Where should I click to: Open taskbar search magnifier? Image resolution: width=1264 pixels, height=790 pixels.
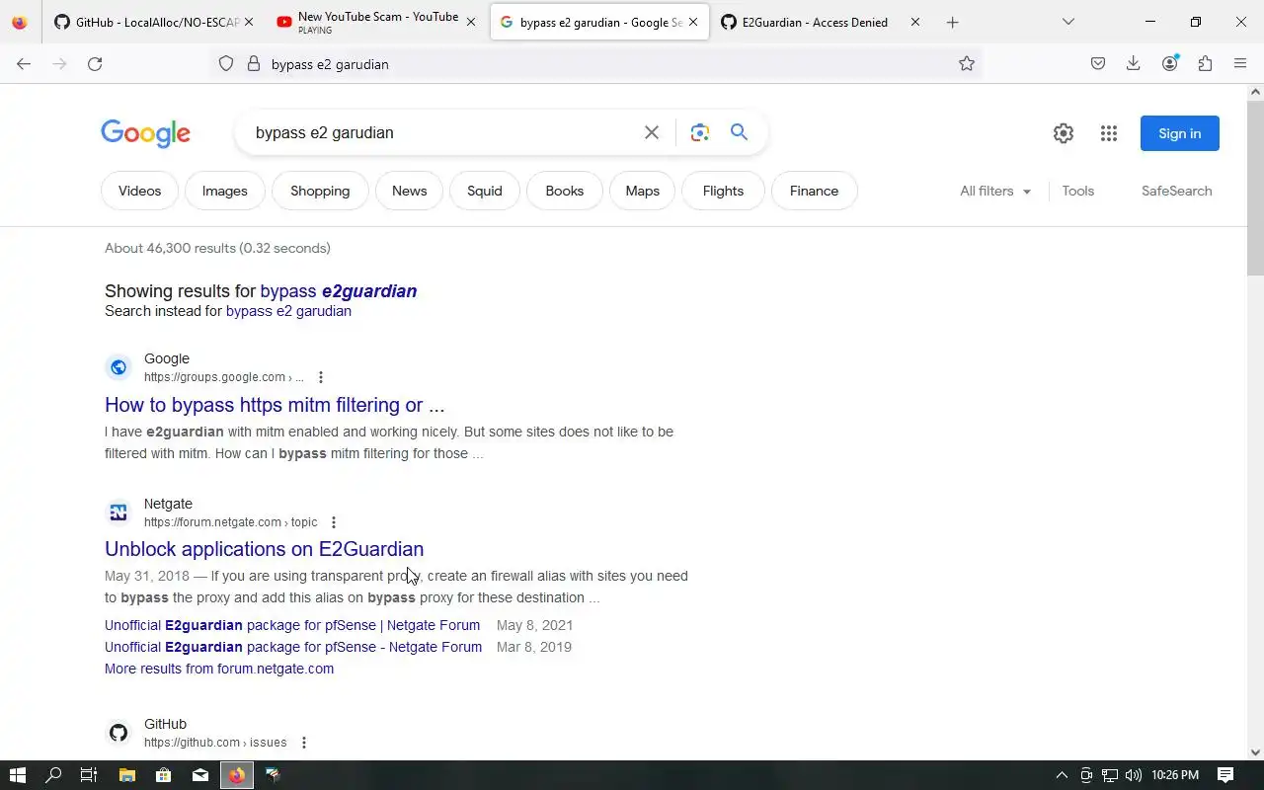click(x=53, y=775)
